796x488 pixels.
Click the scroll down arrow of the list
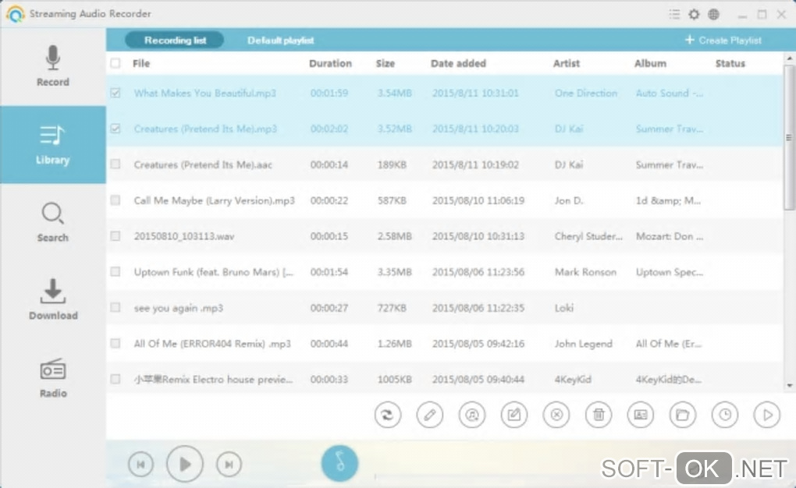coord(789,386)
